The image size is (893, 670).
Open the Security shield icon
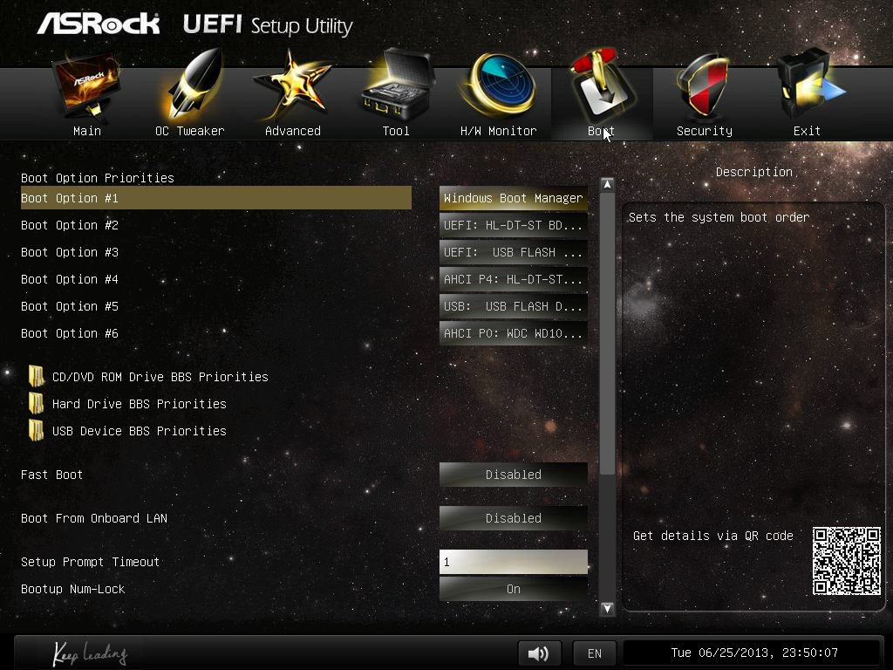point(703,85)
